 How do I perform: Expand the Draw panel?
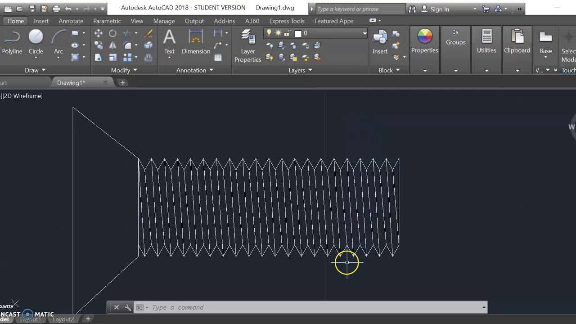pos(35,70)
